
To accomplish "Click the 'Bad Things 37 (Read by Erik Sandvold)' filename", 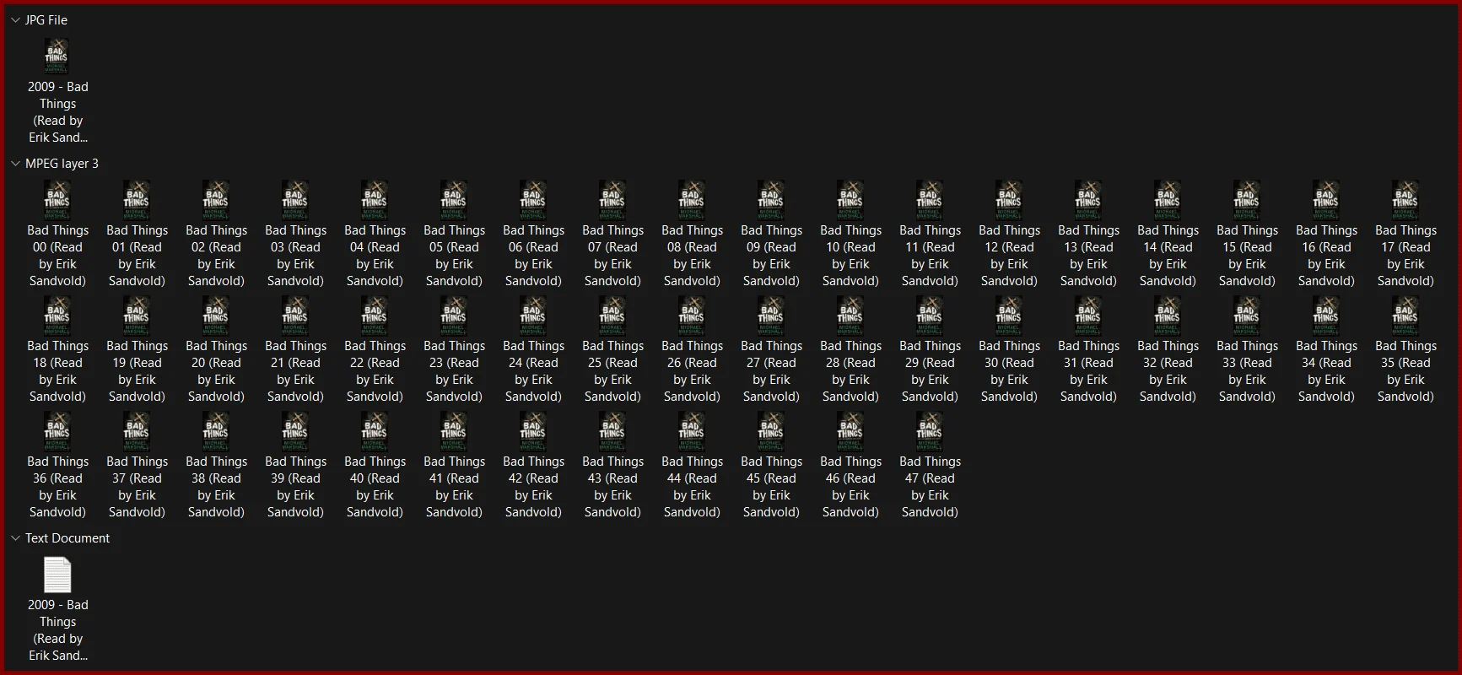I will tap(137, 487).
